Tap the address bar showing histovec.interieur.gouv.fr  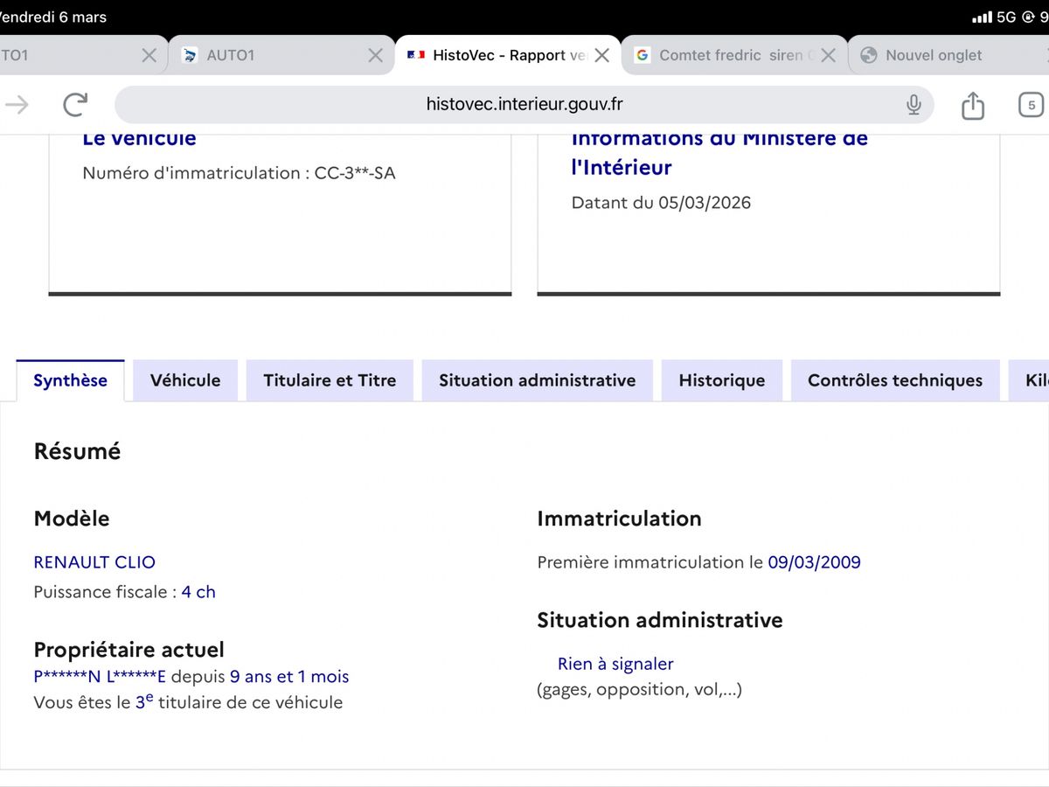point(524,103)
